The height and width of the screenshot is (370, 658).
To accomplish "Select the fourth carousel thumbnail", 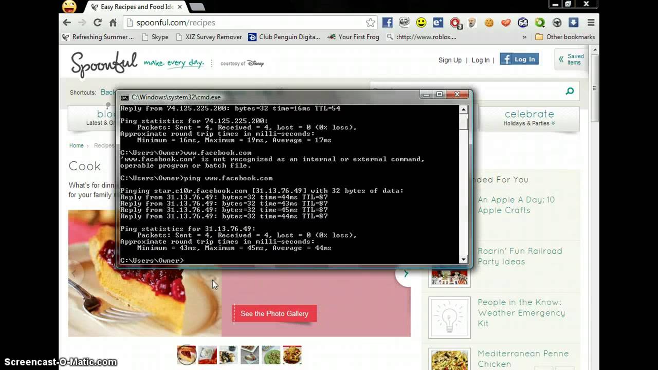I will (x=250, y=355).
